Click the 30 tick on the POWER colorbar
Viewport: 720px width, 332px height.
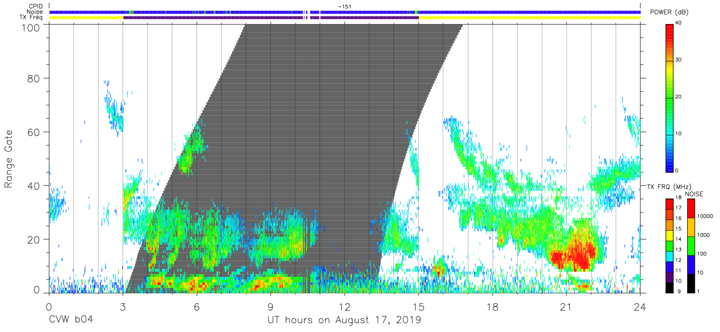pos(678,60)
